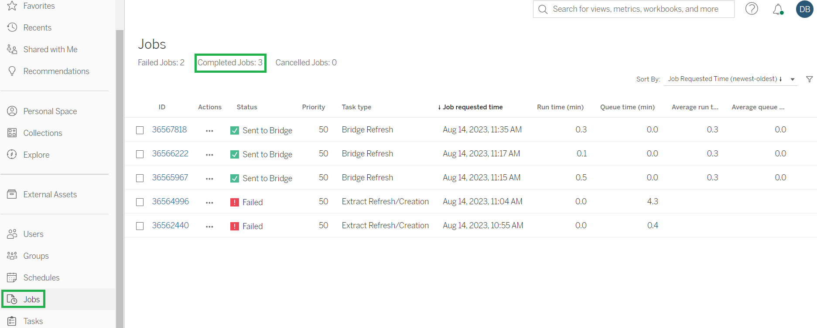The height and width of the screenshot is (328, 817).
Task: Go to Schedules in the sidebar
Action: 41,277
